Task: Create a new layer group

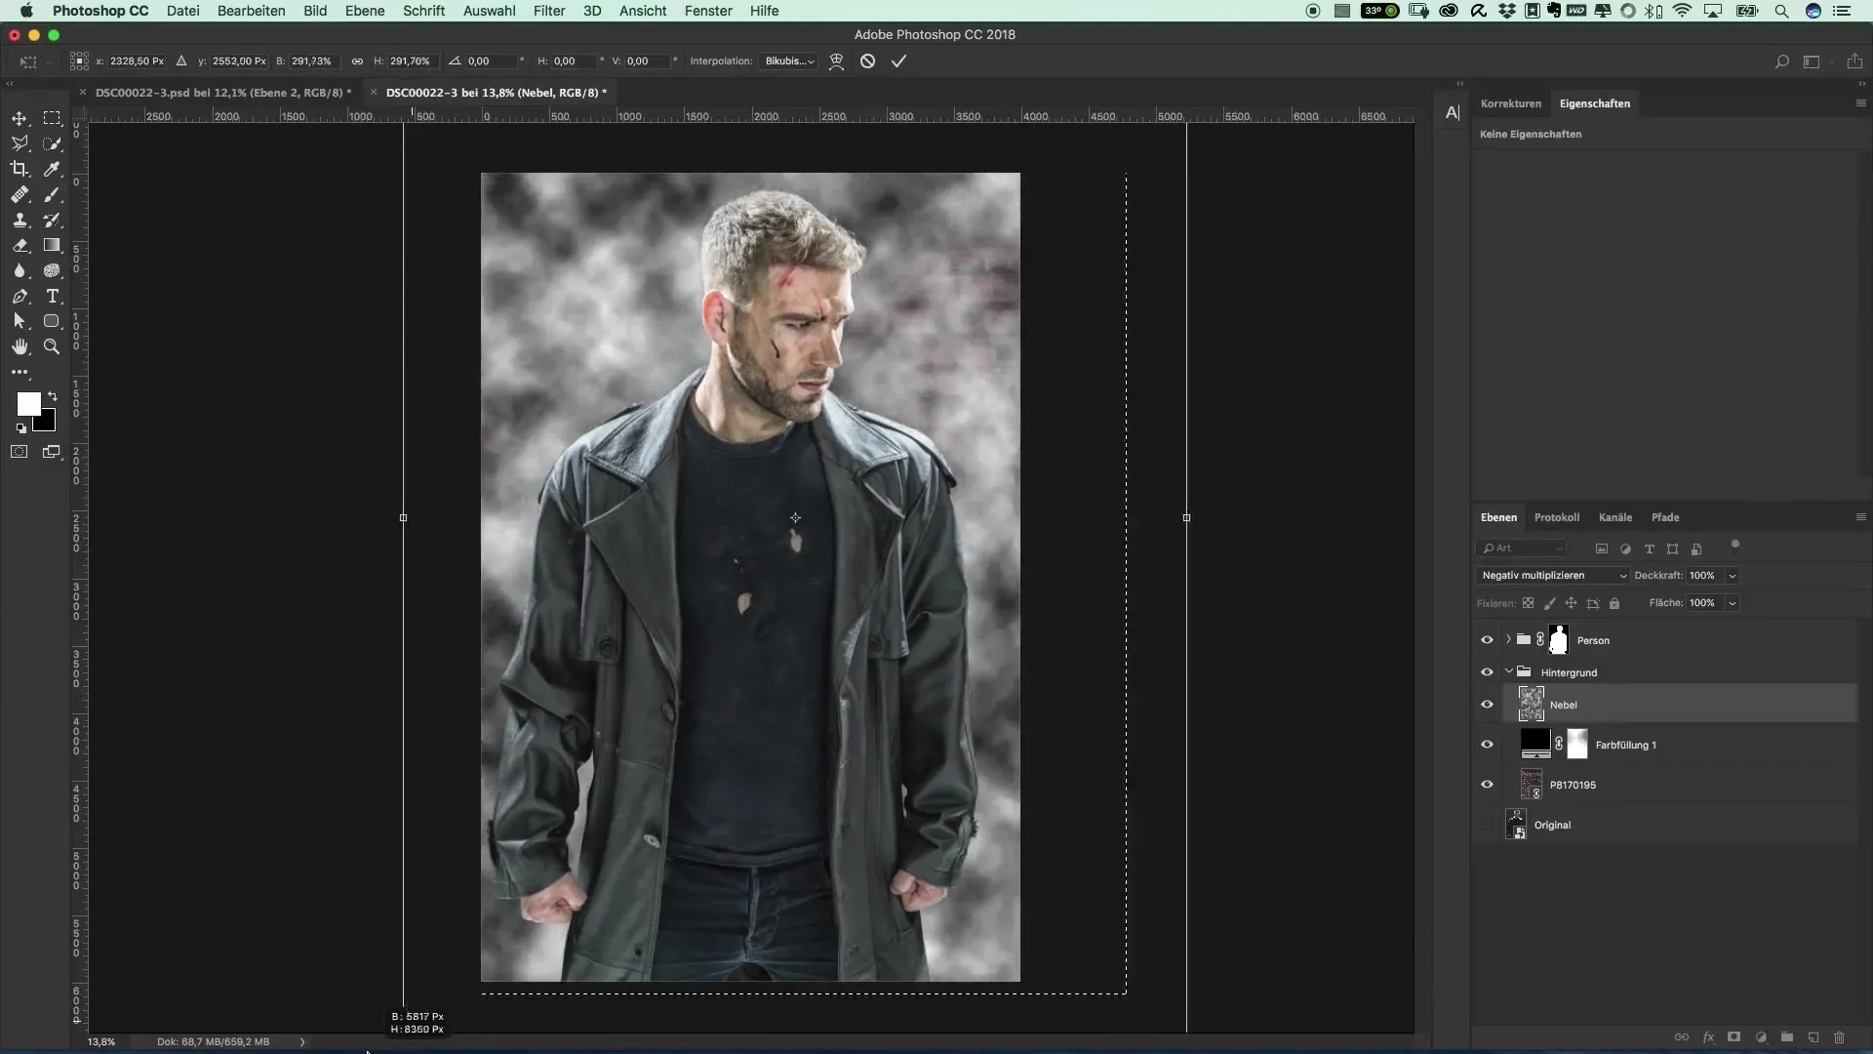Action: (1786, 1037)
